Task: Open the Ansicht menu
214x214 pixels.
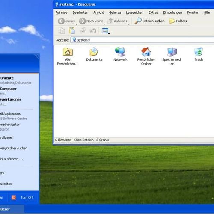Action: tap(98, 12)
